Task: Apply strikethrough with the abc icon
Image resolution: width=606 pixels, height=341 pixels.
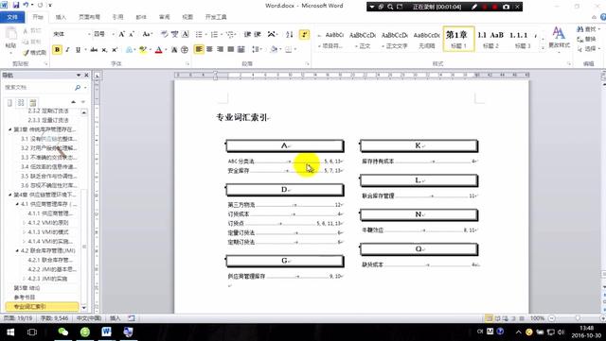Action: pyautogui.click(x=94, y=50)
